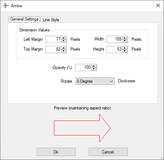The height and width of the screenshot is (160, 164).
Task: Decrease Height with down spinner
Action: click(x=125, y=51)
